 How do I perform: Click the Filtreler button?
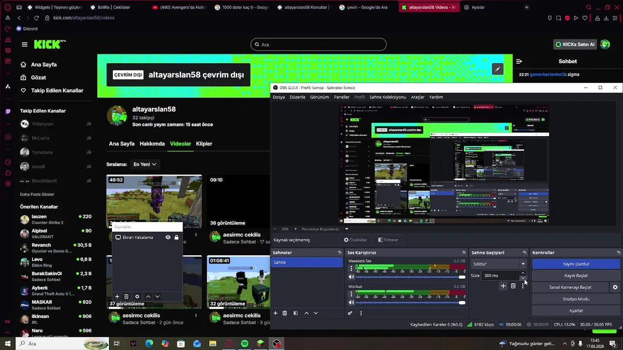point(388,240)
